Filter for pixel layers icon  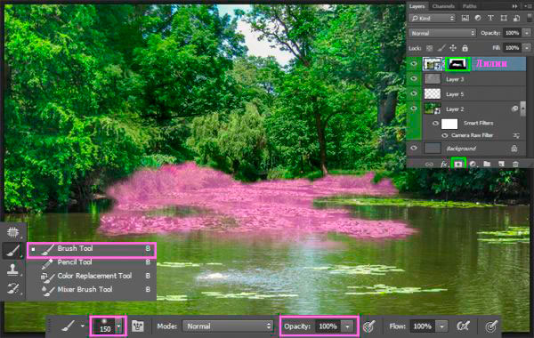pyautogui.click(x=465, y=19)
